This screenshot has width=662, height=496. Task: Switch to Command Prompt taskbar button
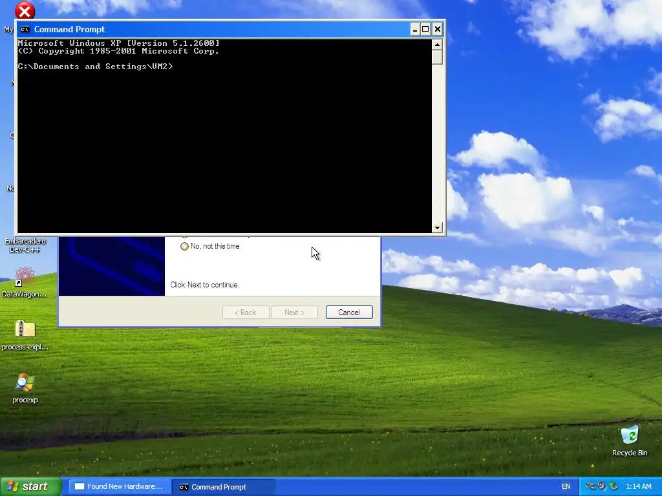[x=223, y=486]
